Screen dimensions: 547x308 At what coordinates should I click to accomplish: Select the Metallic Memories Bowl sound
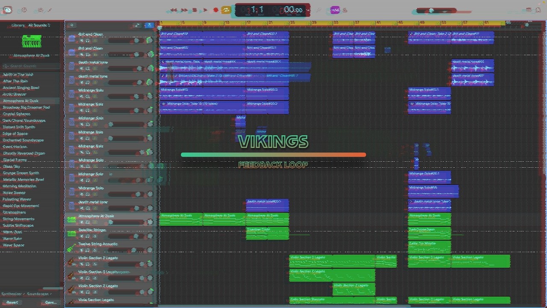tap(24, 180)
